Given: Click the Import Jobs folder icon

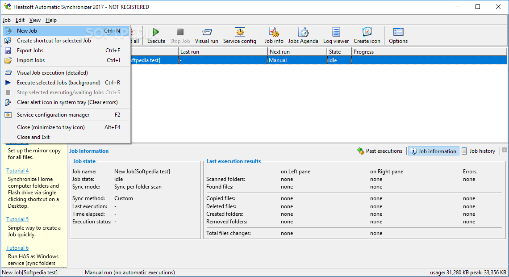Looking at the screenshot, I should click(8, 60).
